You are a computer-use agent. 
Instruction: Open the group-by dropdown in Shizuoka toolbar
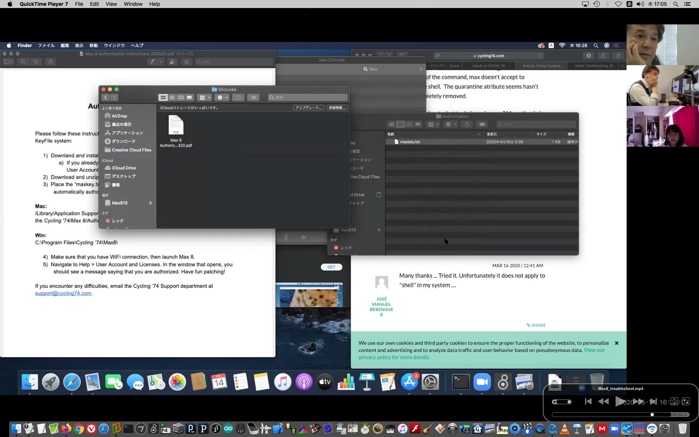pos(205,98)
